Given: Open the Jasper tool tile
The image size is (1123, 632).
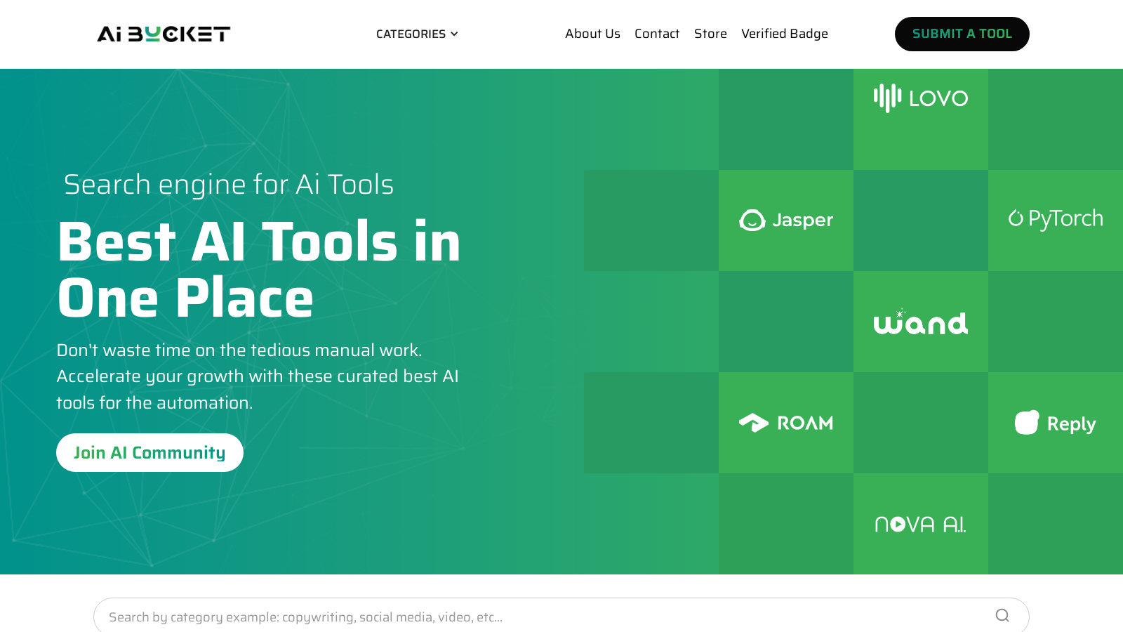Looking at the screenshot, I should [786, 220].
